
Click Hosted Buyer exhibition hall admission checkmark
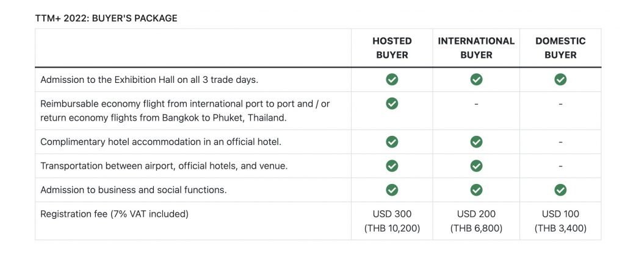click(x=392, y=80)
